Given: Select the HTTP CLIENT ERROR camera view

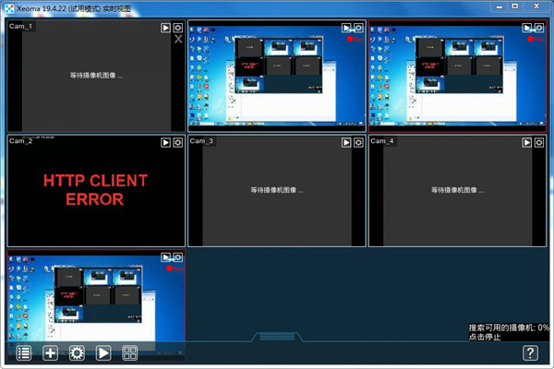Looking at the screenshot, I should click(95, 191).
